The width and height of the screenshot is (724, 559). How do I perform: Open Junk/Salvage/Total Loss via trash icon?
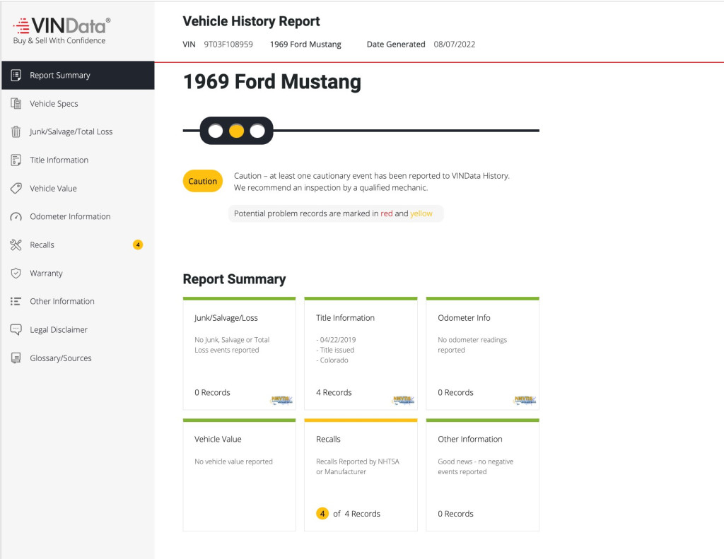coord(16,131)
